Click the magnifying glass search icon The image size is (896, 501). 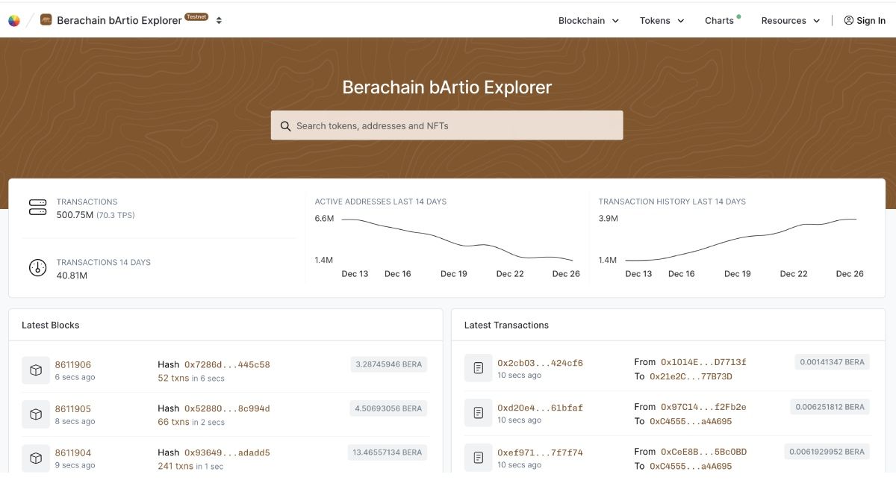(285, 126)
